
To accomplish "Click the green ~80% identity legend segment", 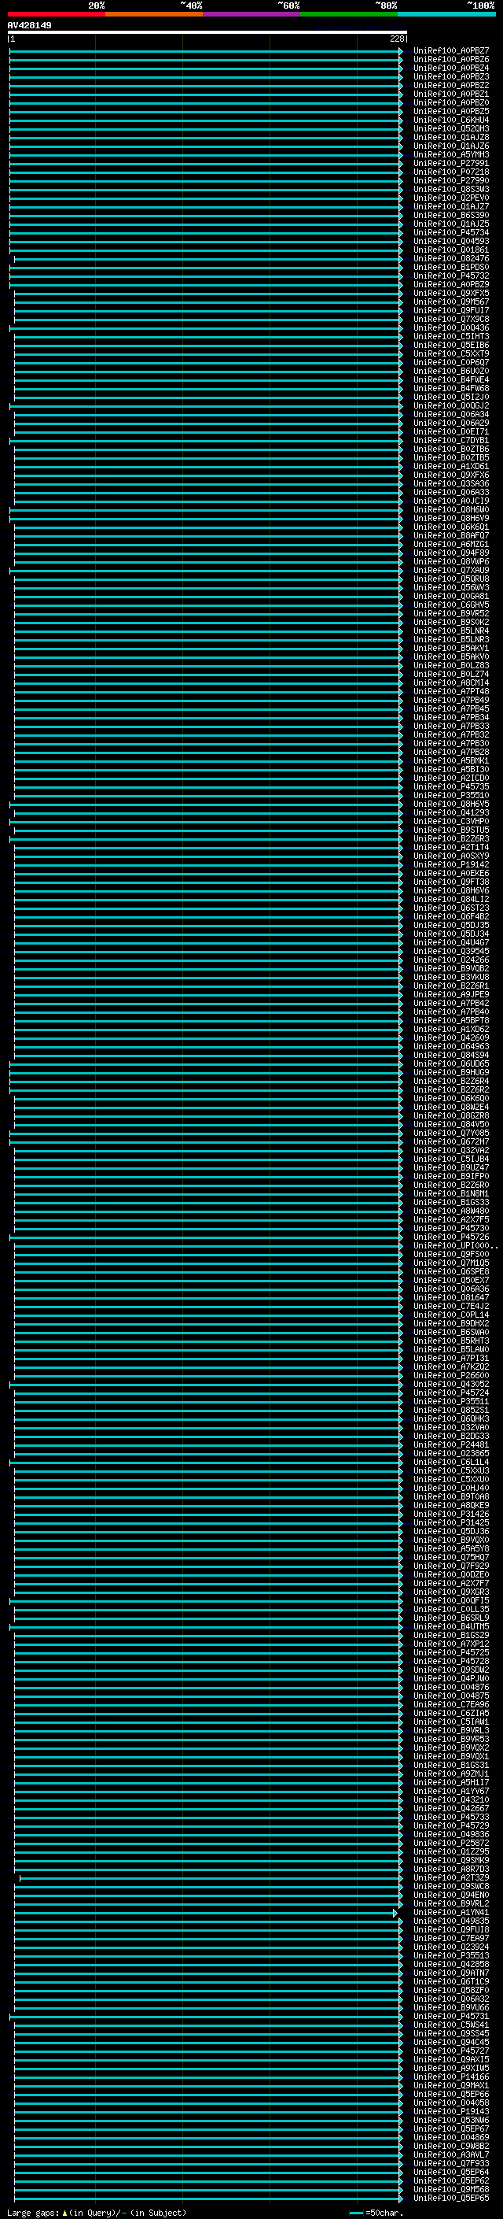I will coord(349,14).
